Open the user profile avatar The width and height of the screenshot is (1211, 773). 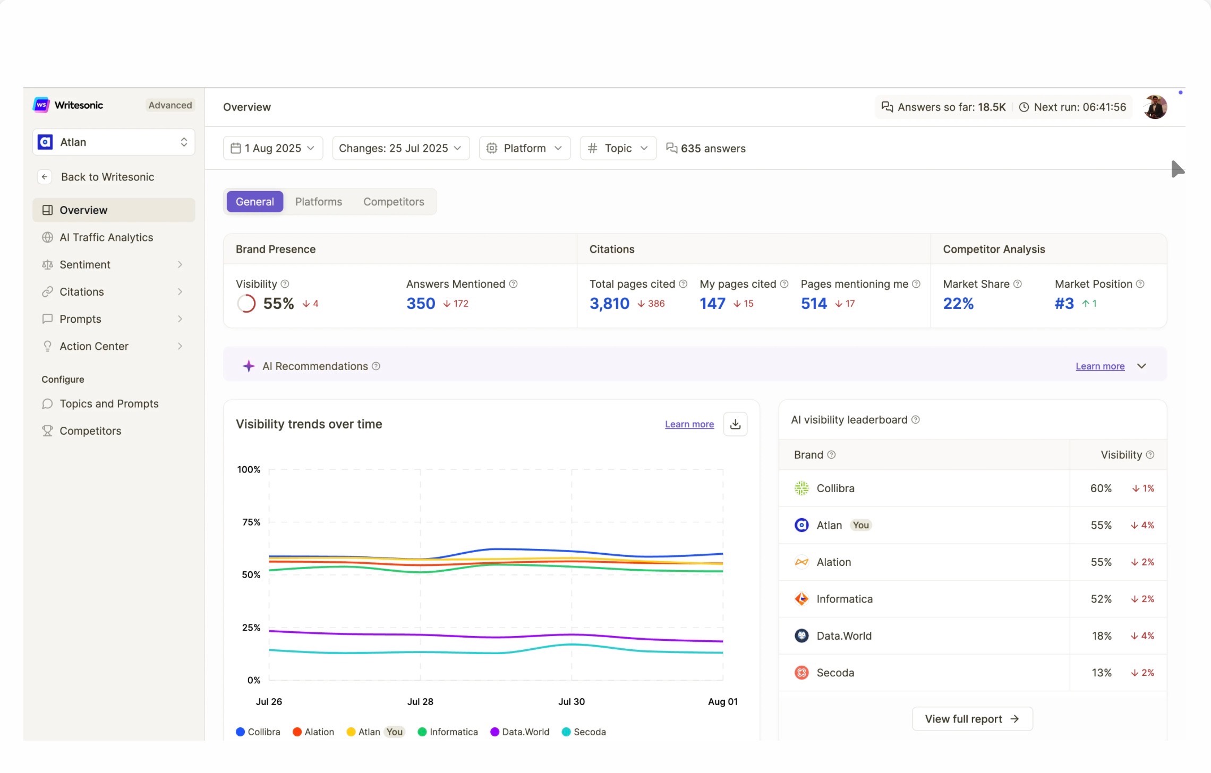point(1155,107)
